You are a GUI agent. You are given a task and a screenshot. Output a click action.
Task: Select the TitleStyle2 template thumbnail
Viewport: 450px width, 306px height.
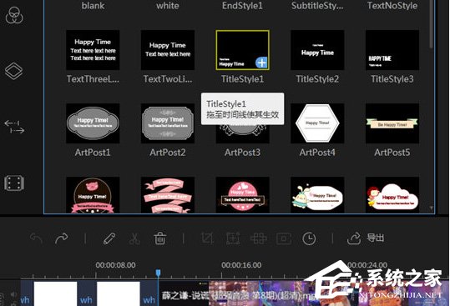317,50
